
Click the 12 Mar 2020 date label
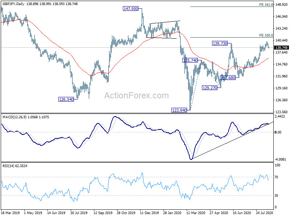click(x=196, y=213)
